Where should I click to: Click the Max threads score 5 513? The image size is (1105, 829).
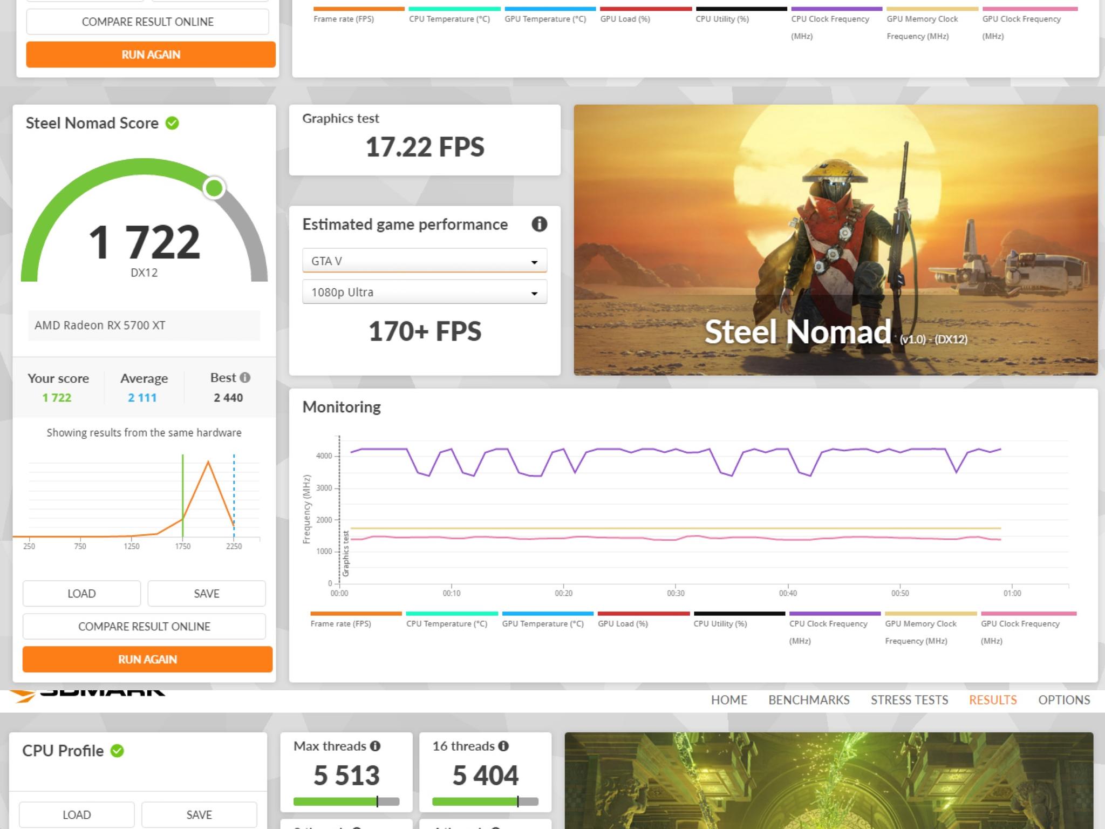[x=346, y=775]
